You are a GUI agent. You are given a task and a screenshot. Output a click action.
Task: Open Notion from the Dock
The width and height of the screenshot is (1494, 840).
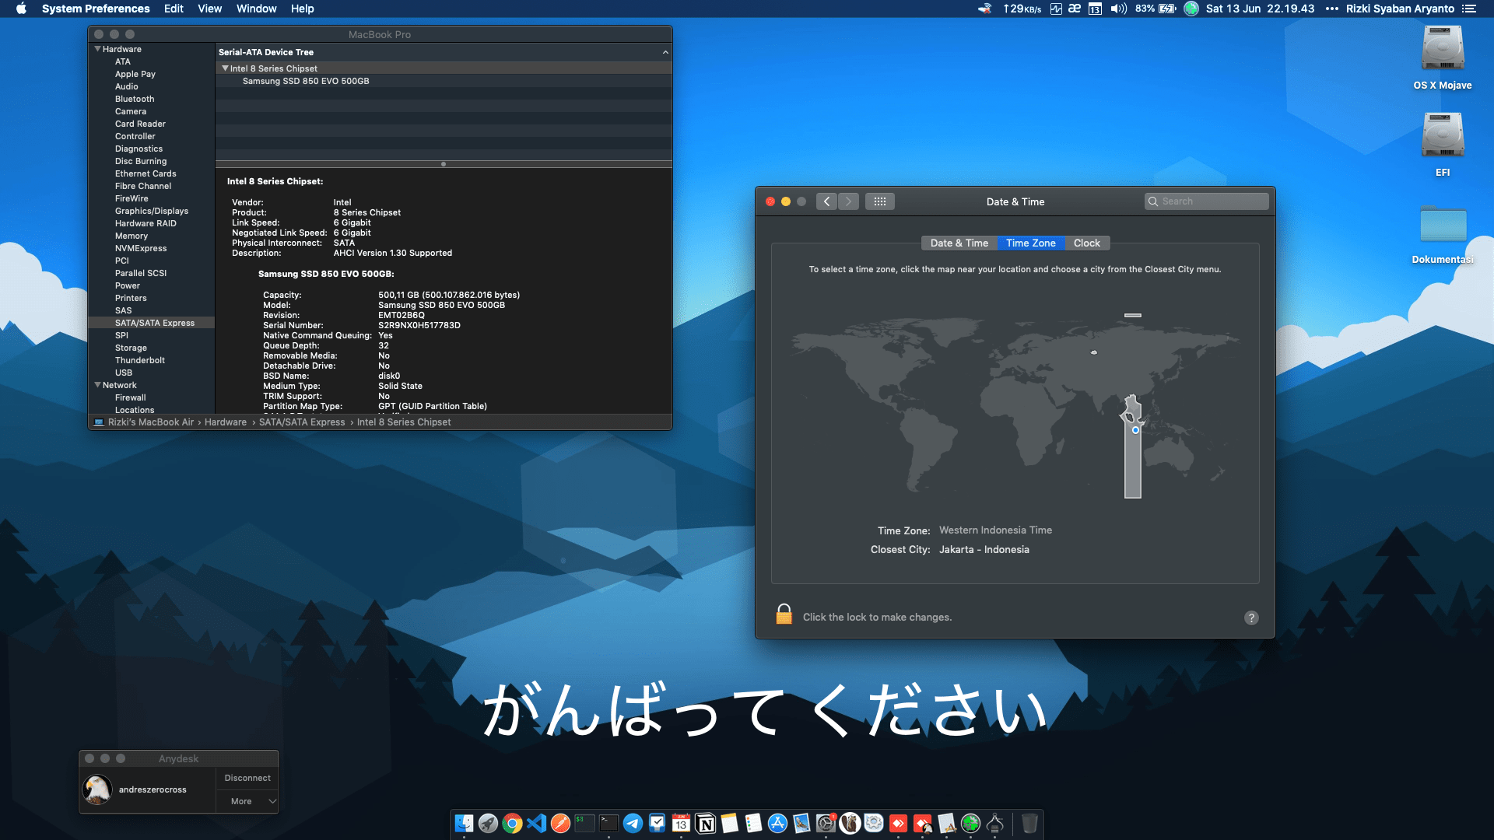tap(705, 823)
